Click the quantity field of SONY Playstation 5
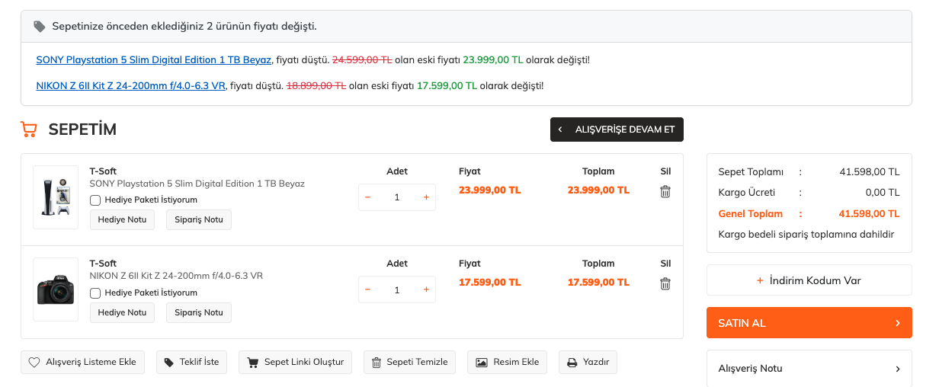Image resolution: width=939 pixels, height=387 pixels. pyautogui.click(x=397, y=197)
